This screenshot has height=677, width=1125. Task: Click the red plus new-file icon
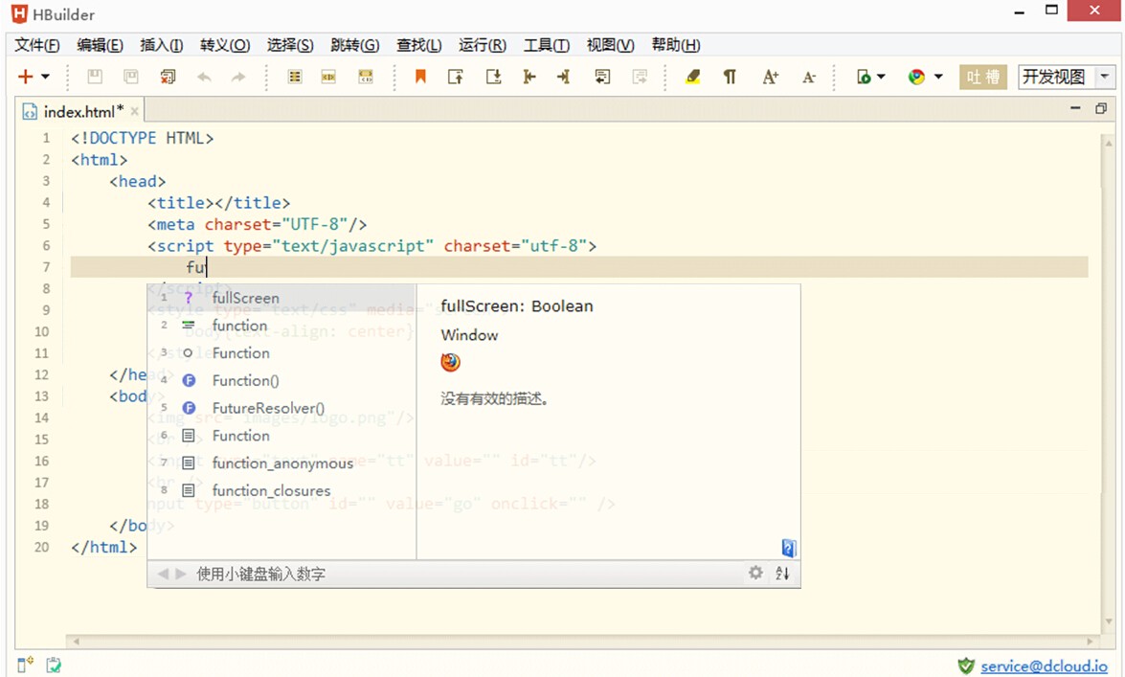pos(25,76)
